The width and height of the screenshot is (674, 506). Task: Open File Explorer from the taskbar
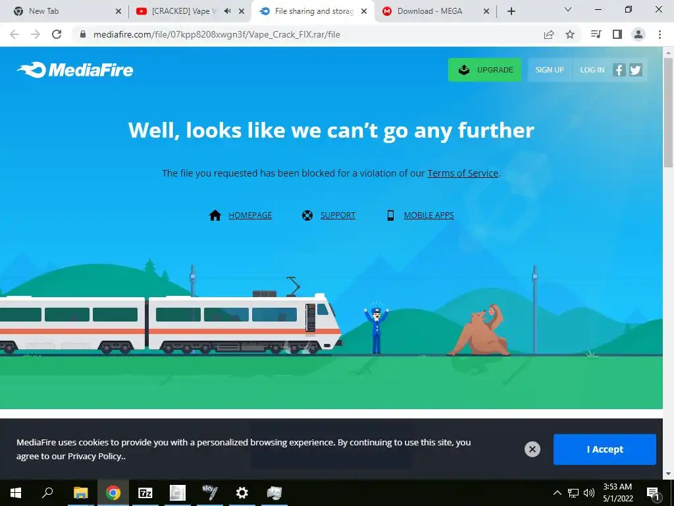point(80,493)
